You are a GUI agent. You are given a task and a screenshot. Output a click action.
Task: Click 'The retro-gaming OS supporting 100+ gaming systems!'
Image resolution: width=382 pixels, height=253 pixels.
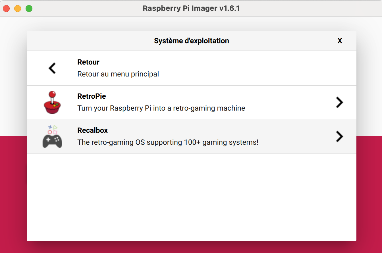168,142
